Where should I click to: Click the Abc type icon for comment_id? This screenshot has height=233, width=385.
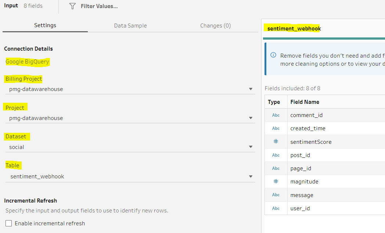tap(276, 115)
